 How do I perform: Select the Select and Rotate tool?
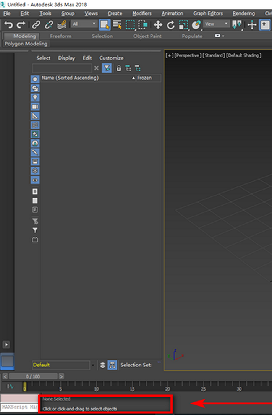[171, 25]
